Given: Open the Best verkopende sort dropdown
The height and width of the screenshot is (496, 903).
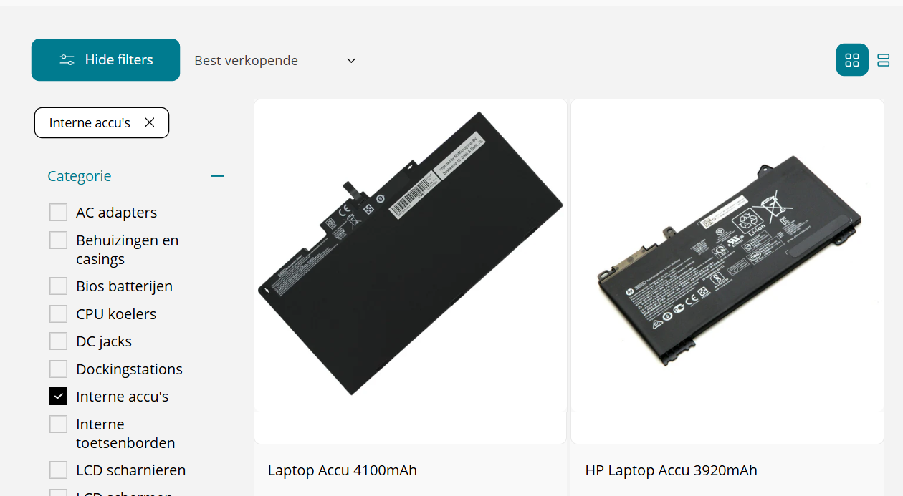Looking at the screenshot, I should (275, 61).
